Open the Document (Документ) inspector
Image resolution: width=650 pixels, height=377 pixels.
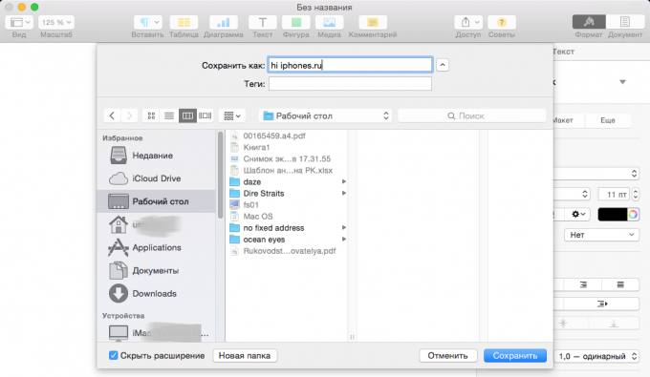625,22
